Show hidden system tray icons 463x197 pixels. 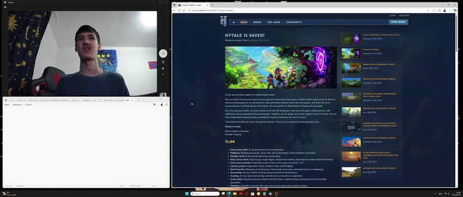(435, 194)
